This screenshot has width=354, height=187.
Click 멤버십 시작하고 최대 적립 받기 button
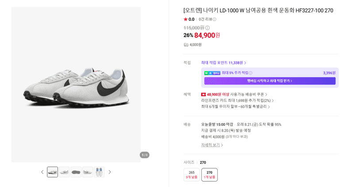pyautogui.click(x=270, y=81)
